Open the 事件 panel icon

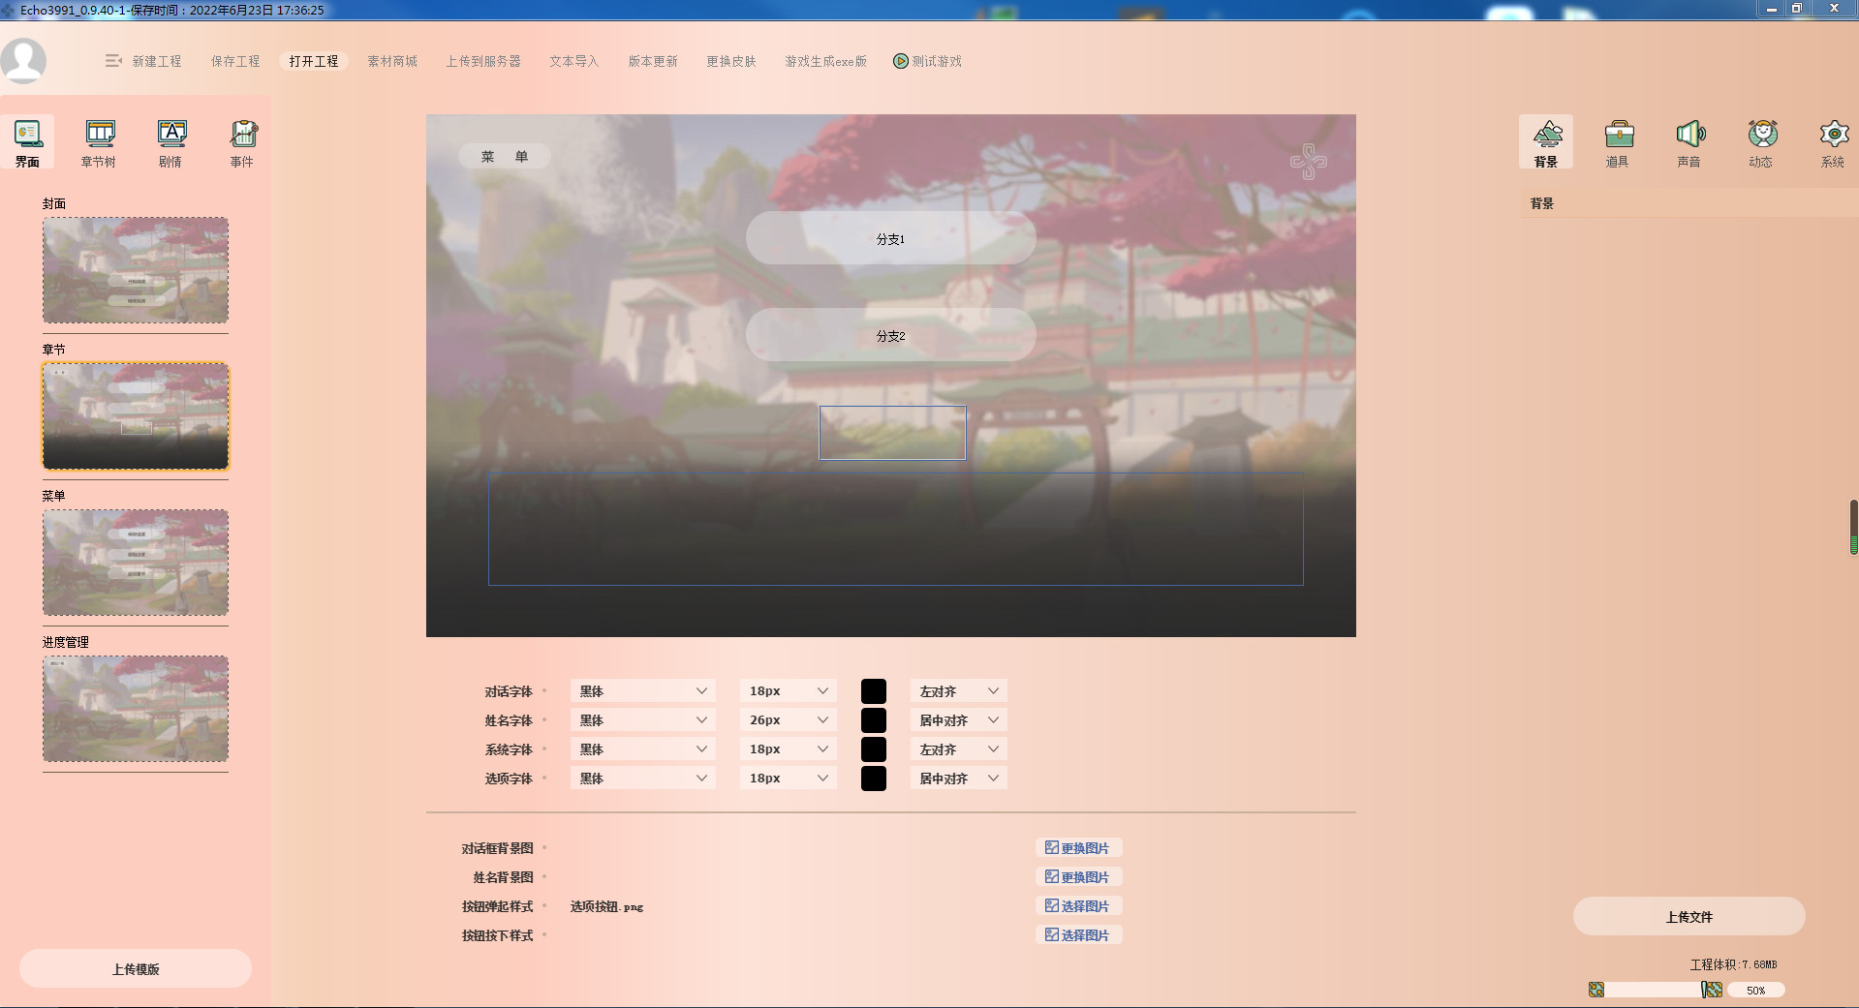coord(241,141)
